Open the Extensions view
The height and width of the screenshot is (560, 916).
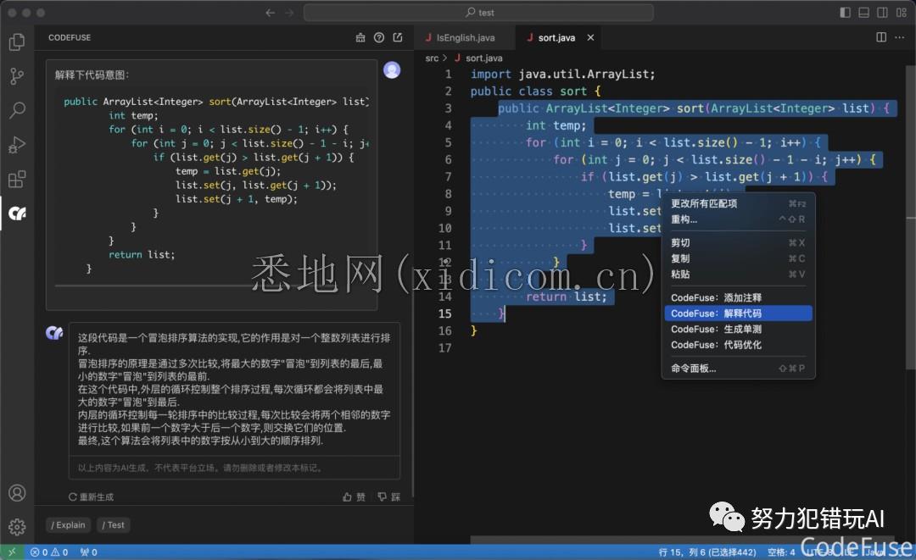[x=18, y=179]
